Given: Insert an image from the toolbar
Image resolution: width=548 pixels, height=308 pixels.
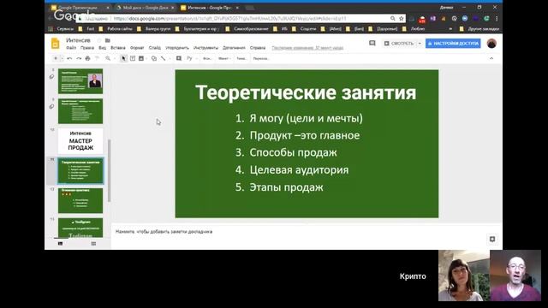Looking at the screenshot, I should pyautogui.click(x=141, y=59).
